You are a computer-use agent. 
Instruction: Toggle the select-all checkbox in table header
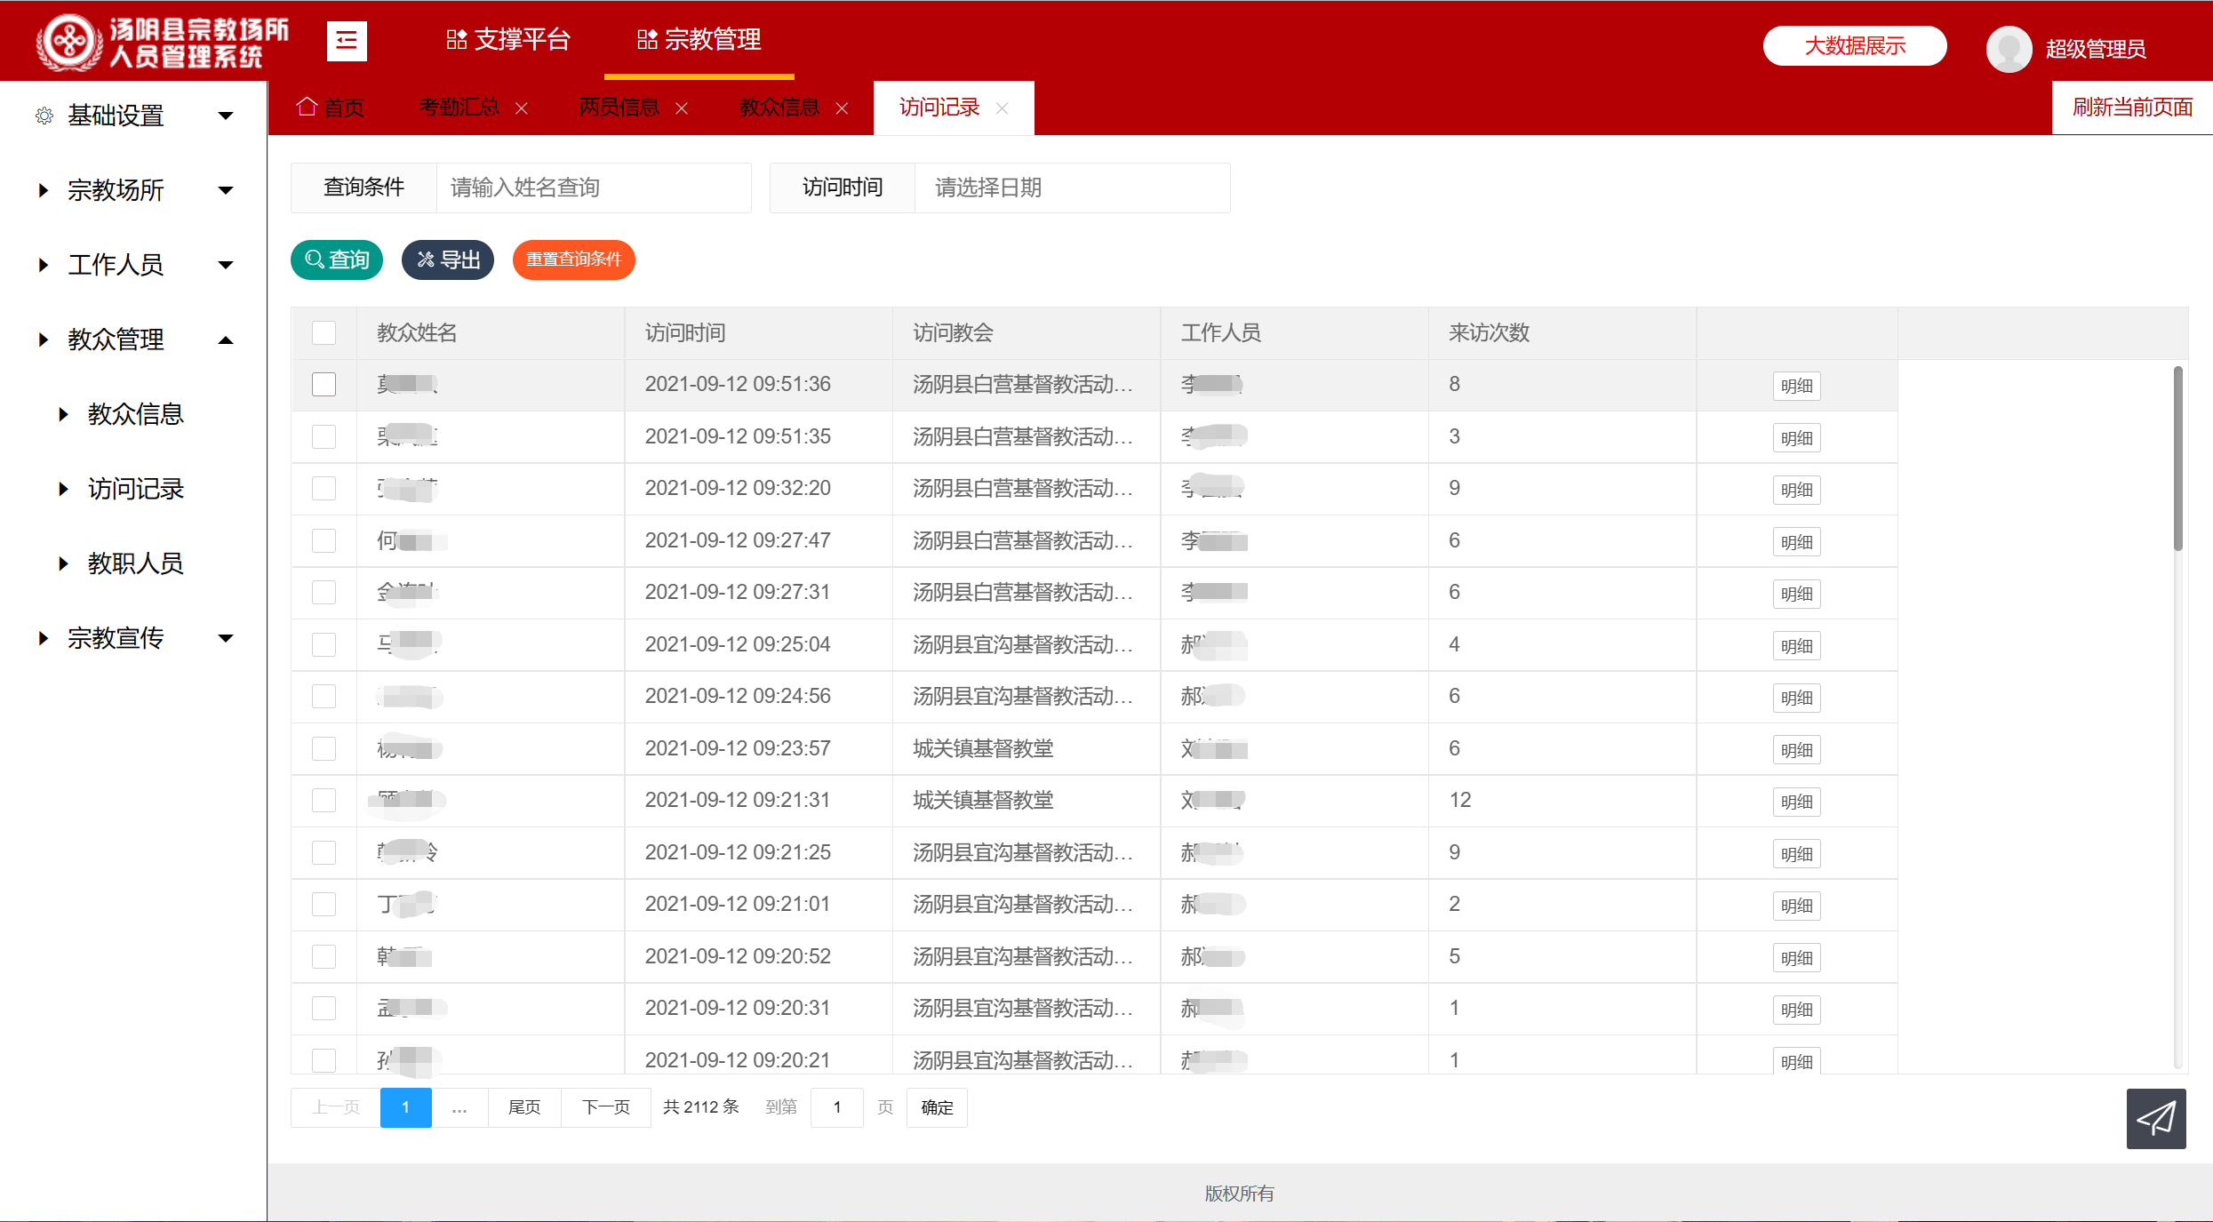pyautogui.click(x=324, y=332)
